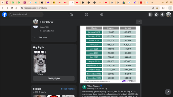
Task: Click the Class of 1991 text
Action: pos(44,27)
